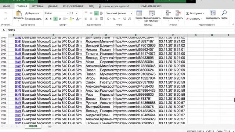Open fill color dropdown arrow
Image resolution: width=235 pixels, height=132 pixels.
(73, 19)
